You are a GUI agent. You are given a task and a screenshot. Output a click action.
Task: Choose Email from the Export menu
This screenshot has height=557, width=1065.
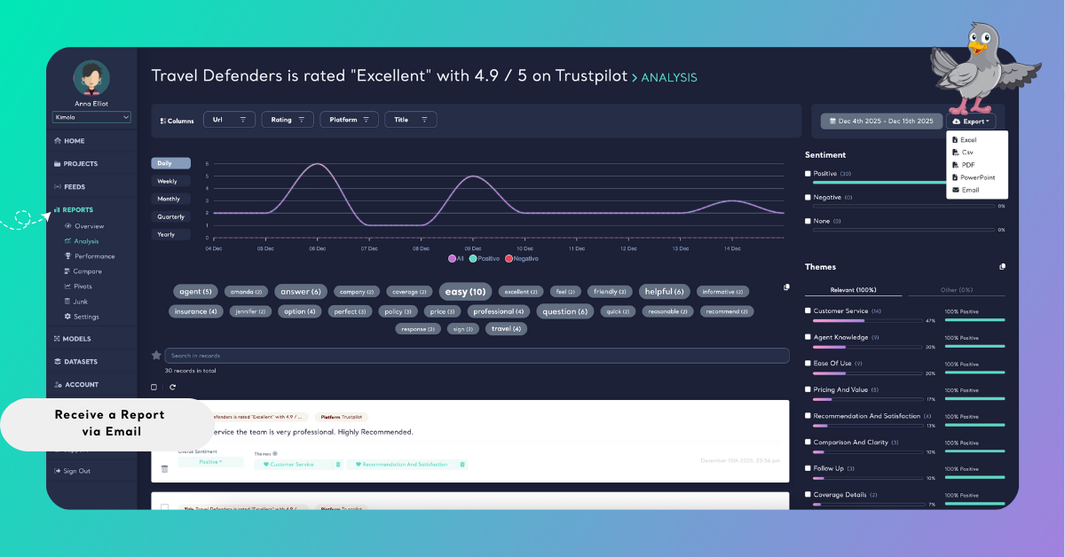coord(966,190)
